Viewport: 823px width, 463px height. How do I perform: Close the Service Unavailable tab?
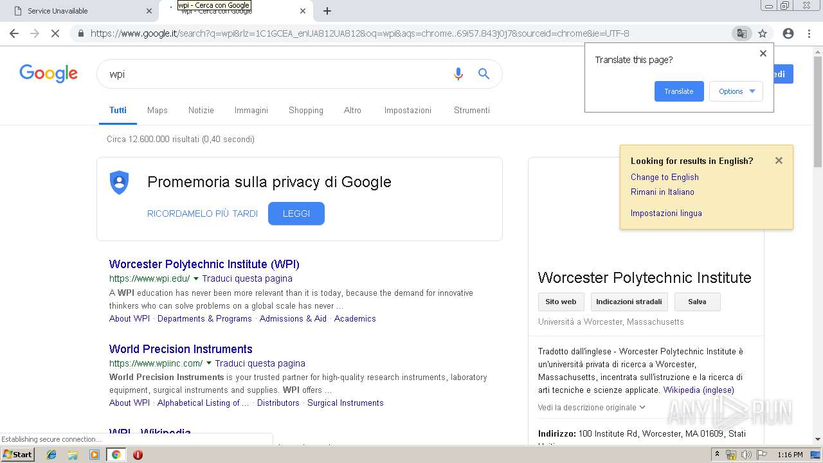(149, 11)
